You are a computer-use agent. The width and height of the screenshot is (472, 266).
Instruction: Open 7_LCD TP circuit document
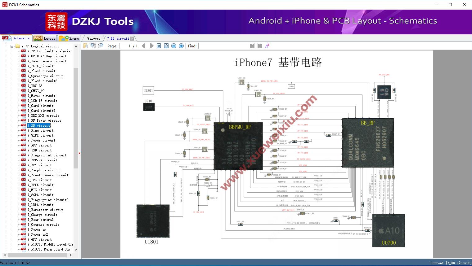[43, 101]
